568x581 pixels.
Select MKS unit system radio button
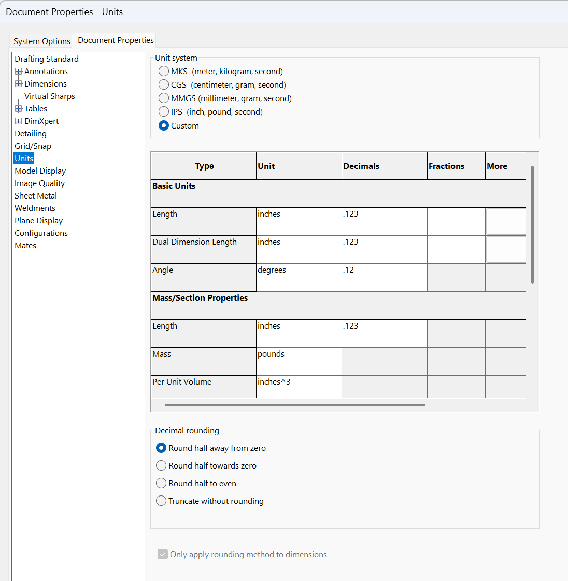click(x=164, y=72)
